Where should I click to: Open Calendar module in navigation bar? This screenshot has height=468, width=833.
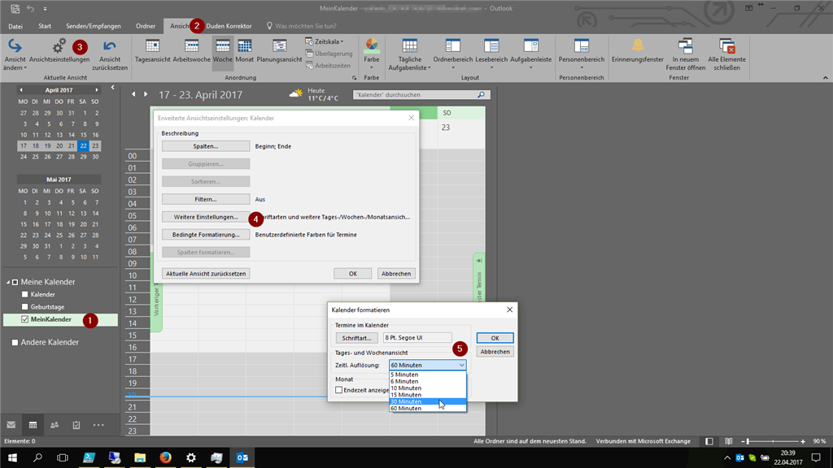[33, 425]
